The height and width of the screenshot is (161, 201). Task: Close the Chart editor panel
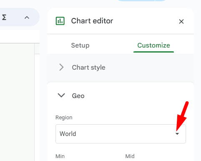pos(181,22)
